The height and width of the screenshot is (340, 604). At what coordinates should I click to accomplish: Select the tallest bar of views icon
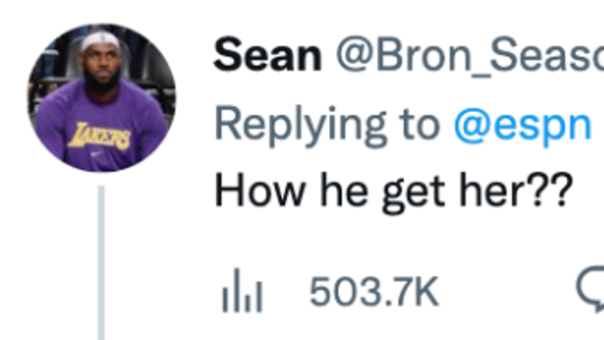point(237,290)
